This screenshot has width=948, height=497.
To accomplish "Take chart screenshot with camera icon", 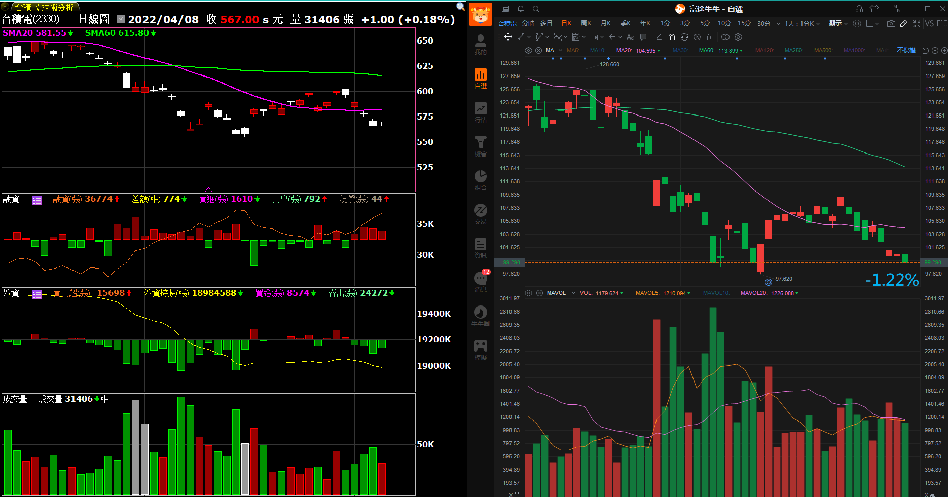I will tap(891, 23).
